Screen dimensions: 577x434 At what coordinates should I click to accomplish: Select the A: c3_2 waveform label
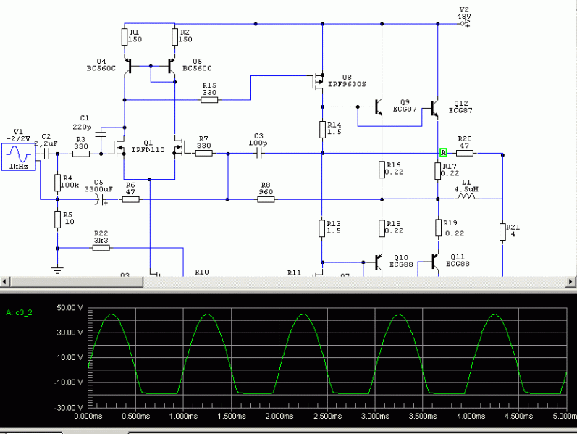(x=19, y=313)
